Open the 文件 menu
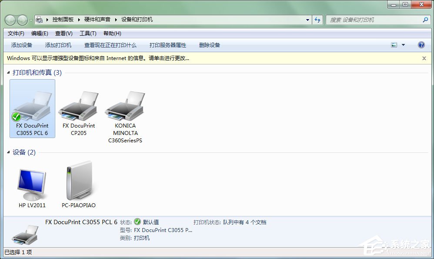This screenshot has height=259, width=434. tap(17, 33)
